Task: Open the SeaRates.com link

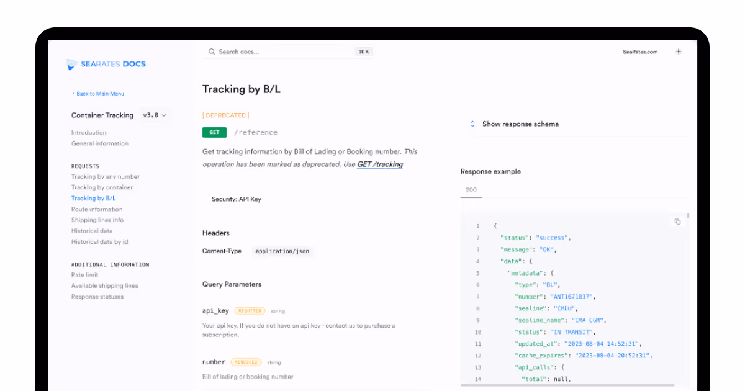Action: pos(640,52)
